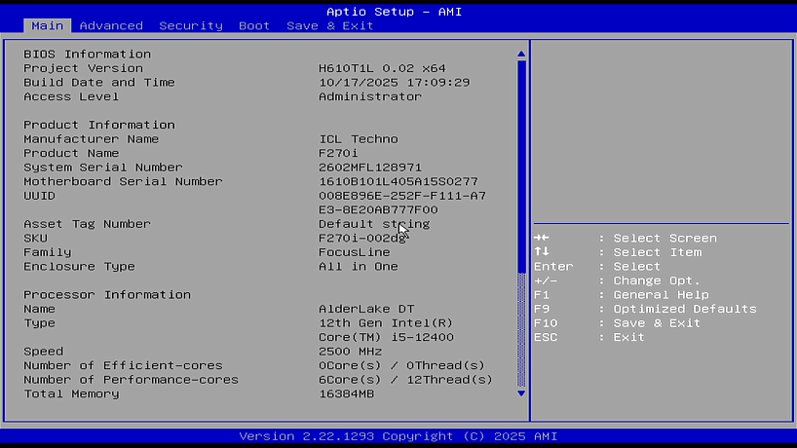797x448 pixels.
Task: Click UUID first line 008E896E-252F-F111-A7
Action: [x=402, y=196]
